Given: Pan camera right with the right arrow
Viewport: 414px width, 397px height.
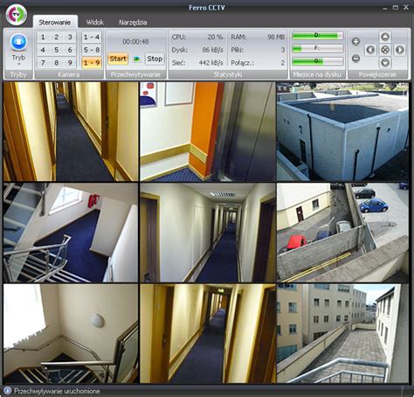Looking at the screenshot, I should (x=400, y=50).
